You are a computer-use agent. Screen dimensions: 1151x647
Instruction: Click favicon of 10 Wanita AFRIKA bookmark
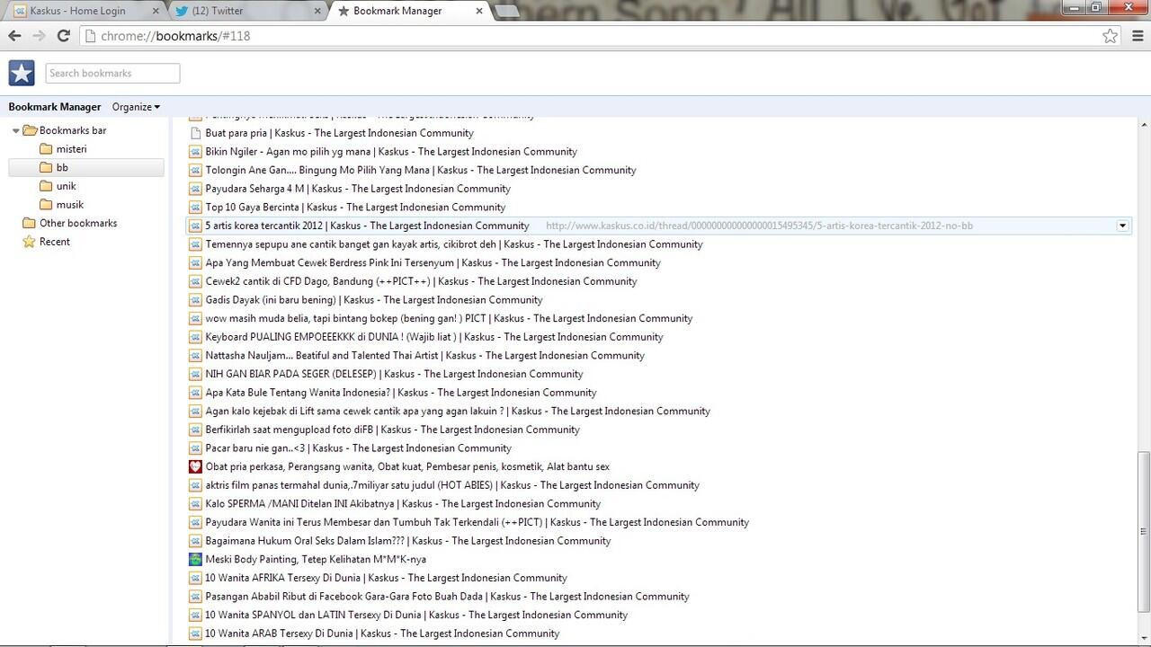[x=195, y=578]
